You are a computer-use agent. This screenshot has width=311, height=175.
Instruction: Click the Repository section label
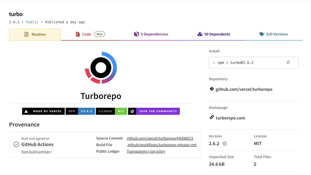point(218,79)
